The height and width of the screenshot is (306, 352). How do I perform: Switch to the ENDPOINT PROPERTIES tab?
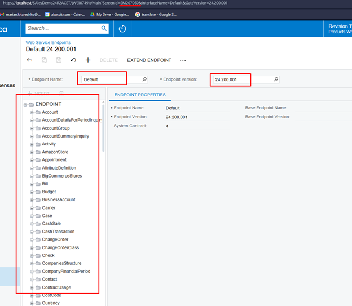[140, 95]
